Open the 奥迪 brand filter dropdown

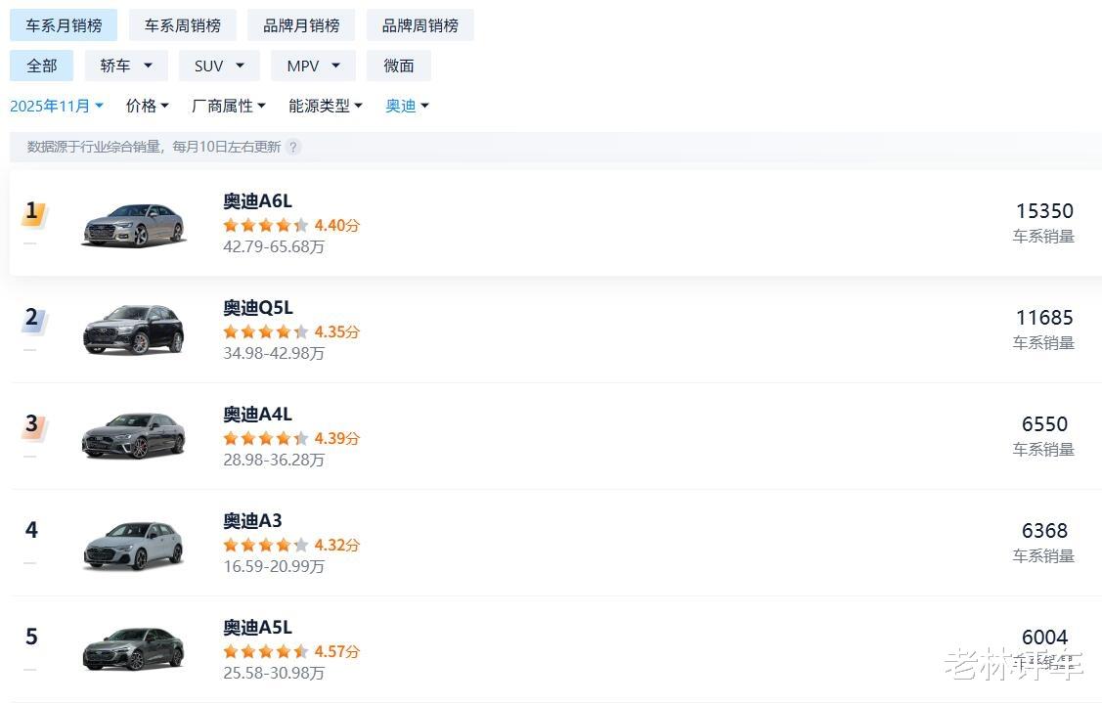[x=408, y=106]
